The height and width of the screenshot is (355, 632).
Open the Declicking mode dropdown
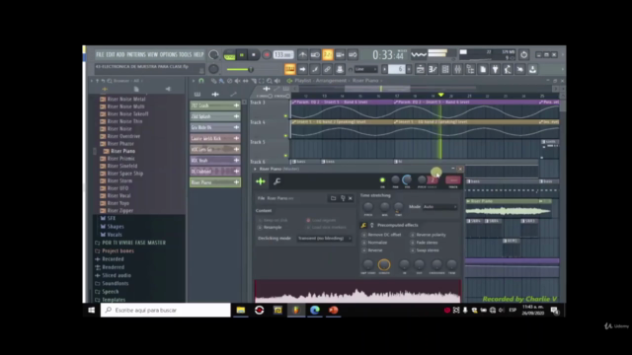[325, 239]
